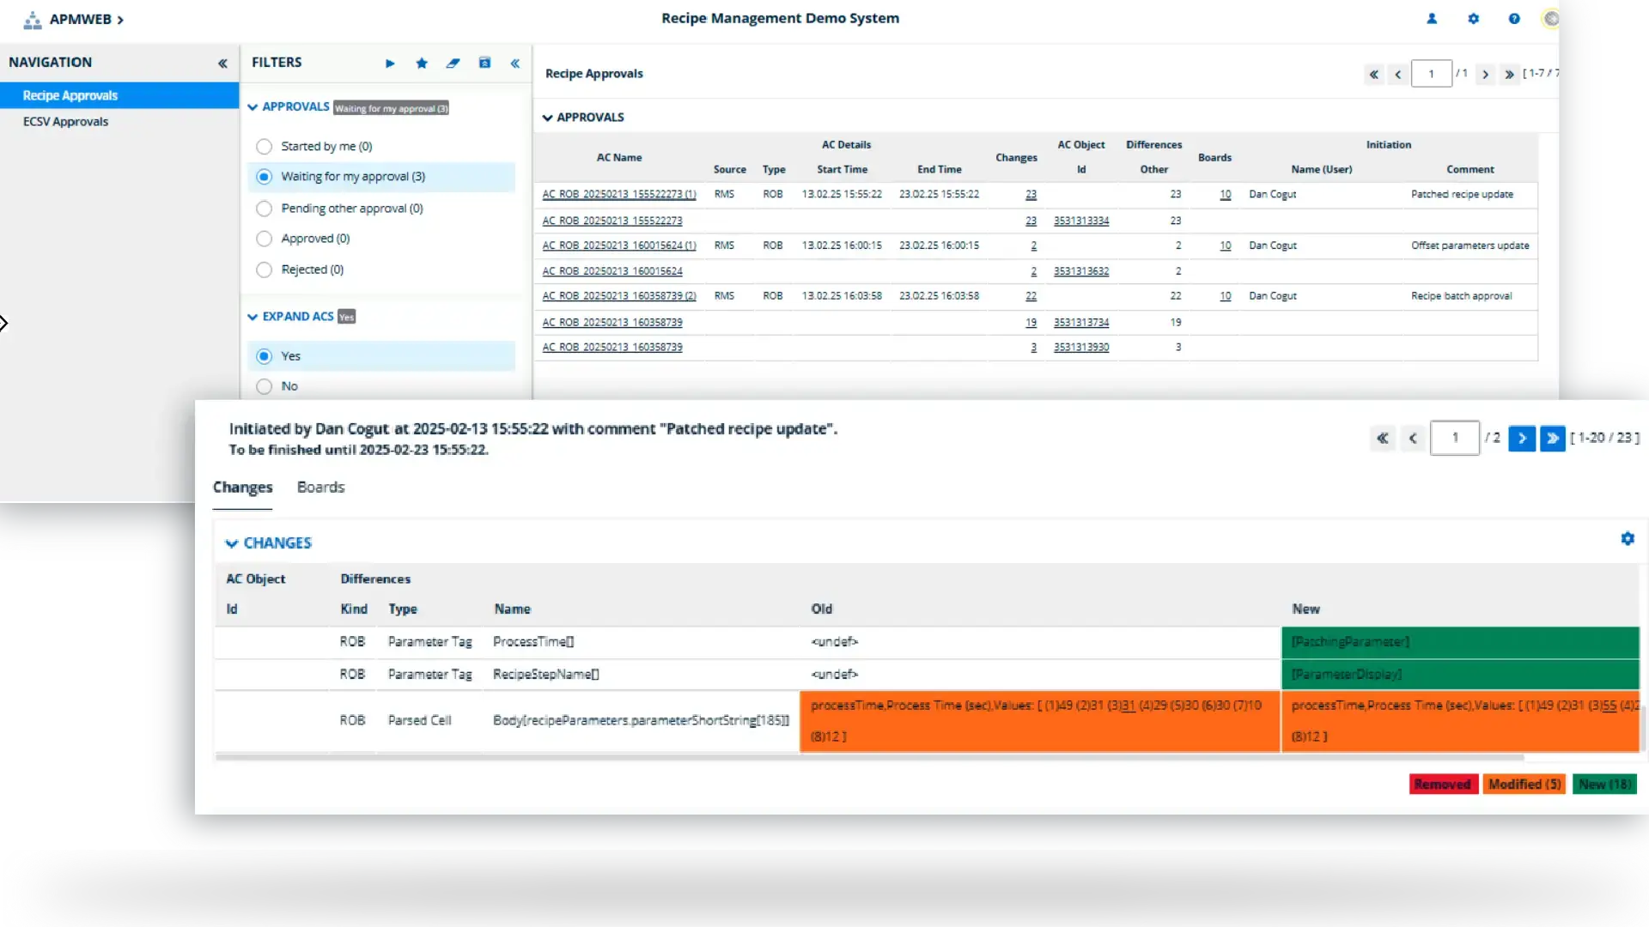Clear filters with the eraser icon
The image size is (1649, 927).
click(453, 63)
